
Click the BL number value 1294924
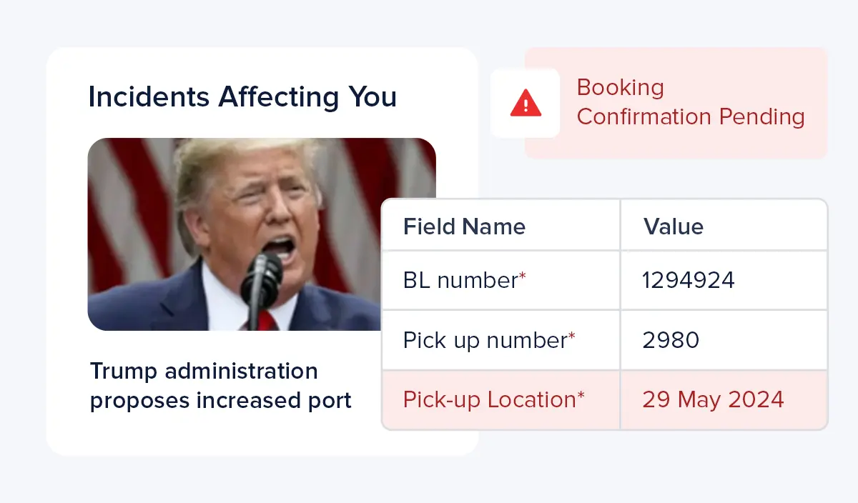[688, 281]
